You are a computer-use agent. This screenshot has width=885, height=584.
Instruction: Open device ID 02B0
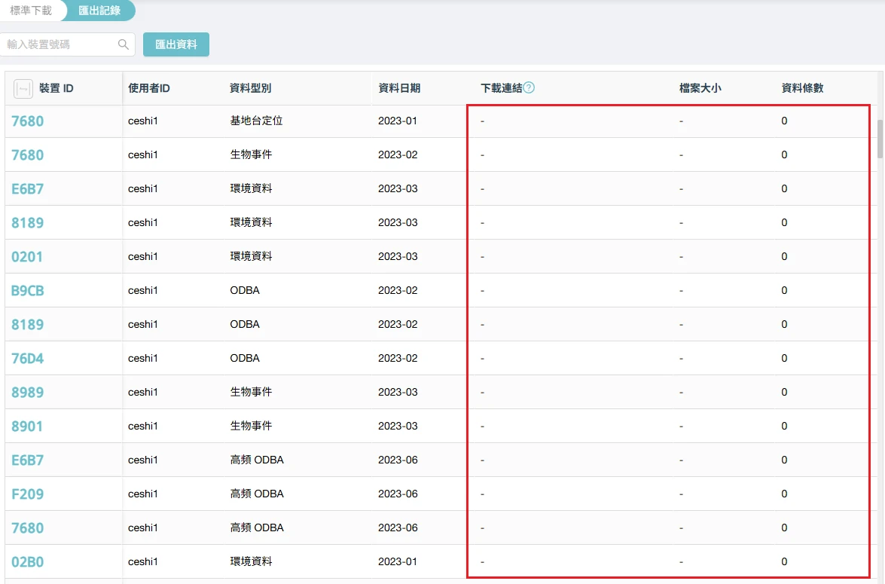[28, 562]
